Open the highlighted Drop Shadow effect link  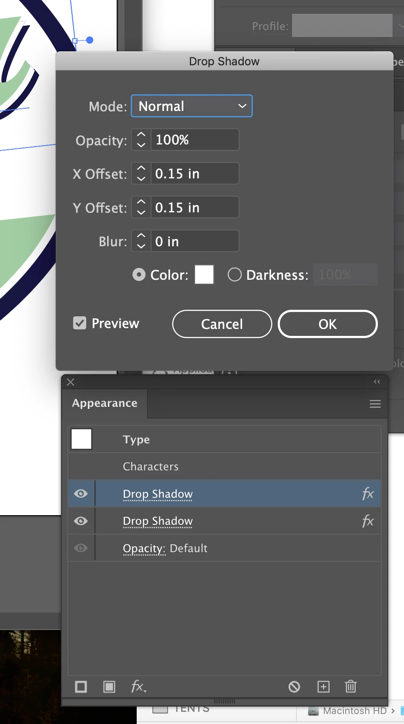coord(158,494)
